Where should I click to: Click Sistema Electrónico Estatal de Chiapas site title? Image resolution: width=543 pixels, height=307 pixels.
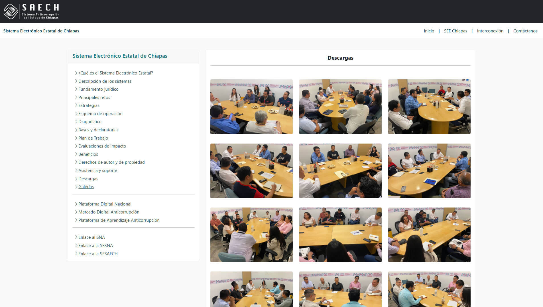(x=41, y=31)
